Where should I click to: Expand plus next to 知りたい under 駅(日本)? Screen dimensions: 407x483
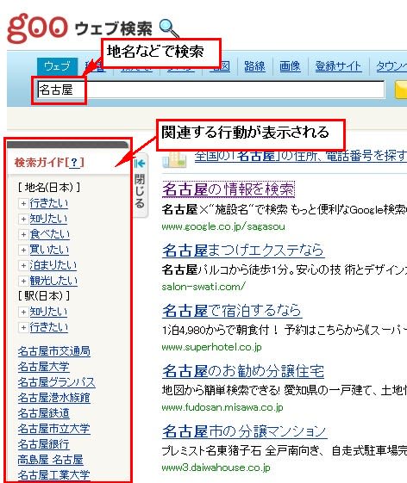(23, 312)
